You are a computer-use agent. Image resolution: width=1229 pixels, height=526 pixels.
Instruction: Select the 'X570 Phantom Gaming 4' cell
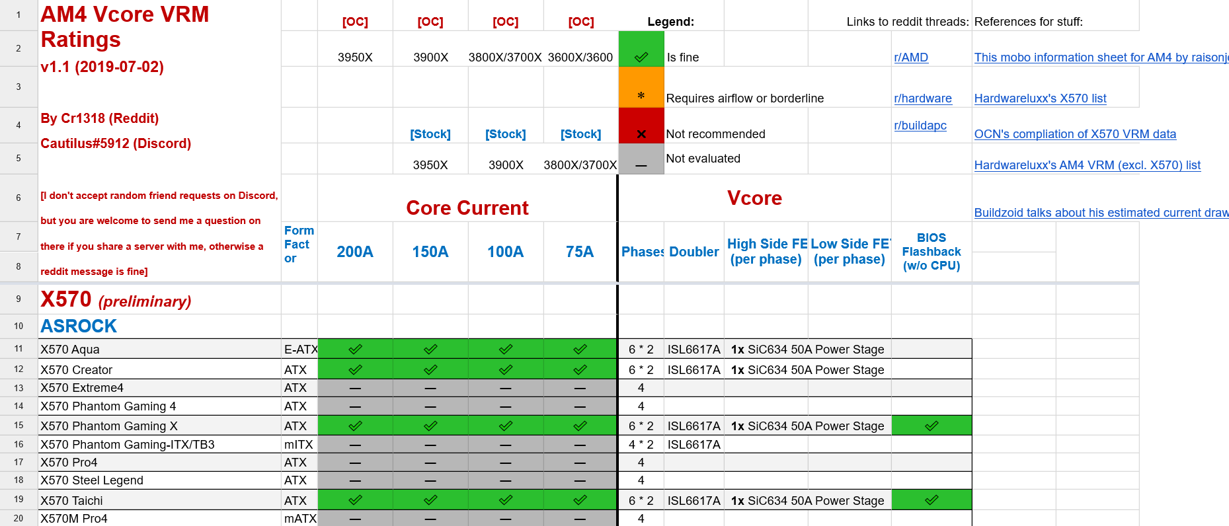[x=159, y=406]
